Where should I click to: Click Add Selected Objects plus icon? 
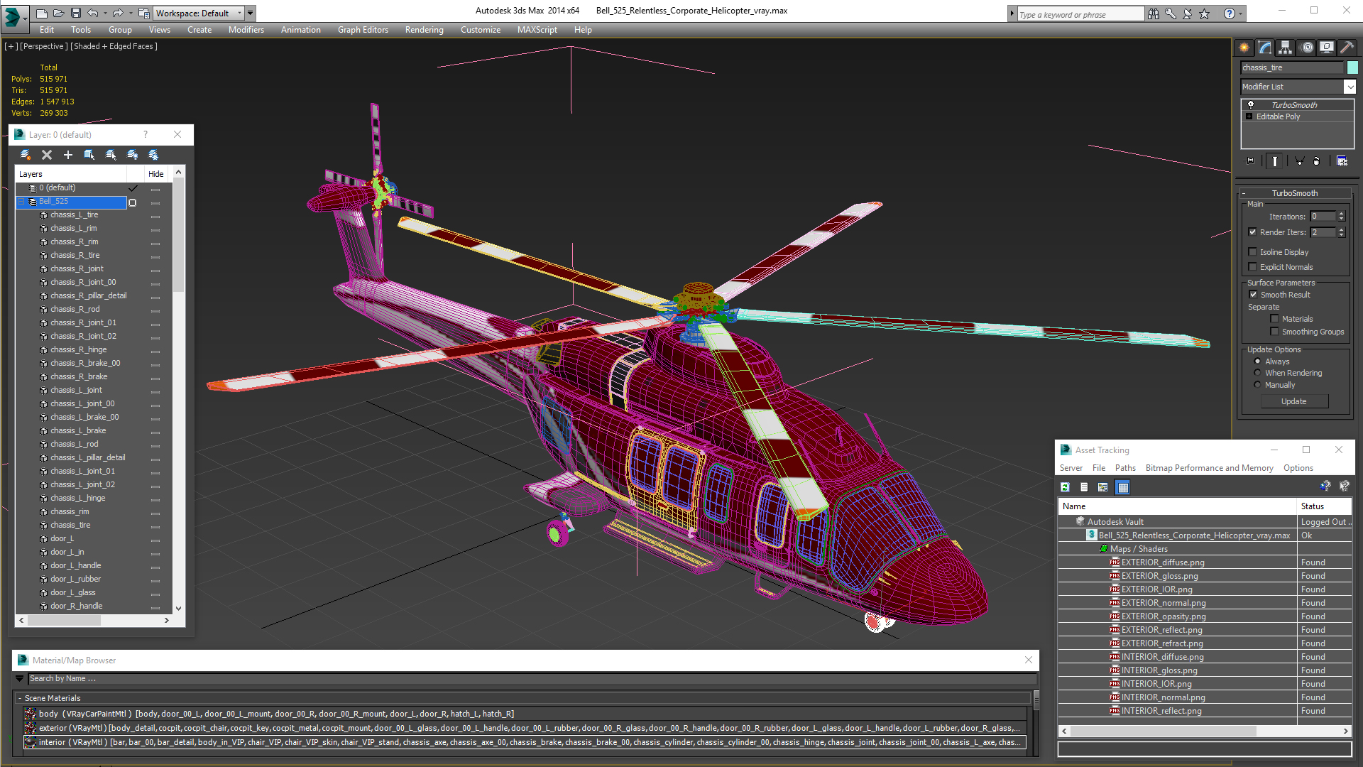(x=68, y=155)
